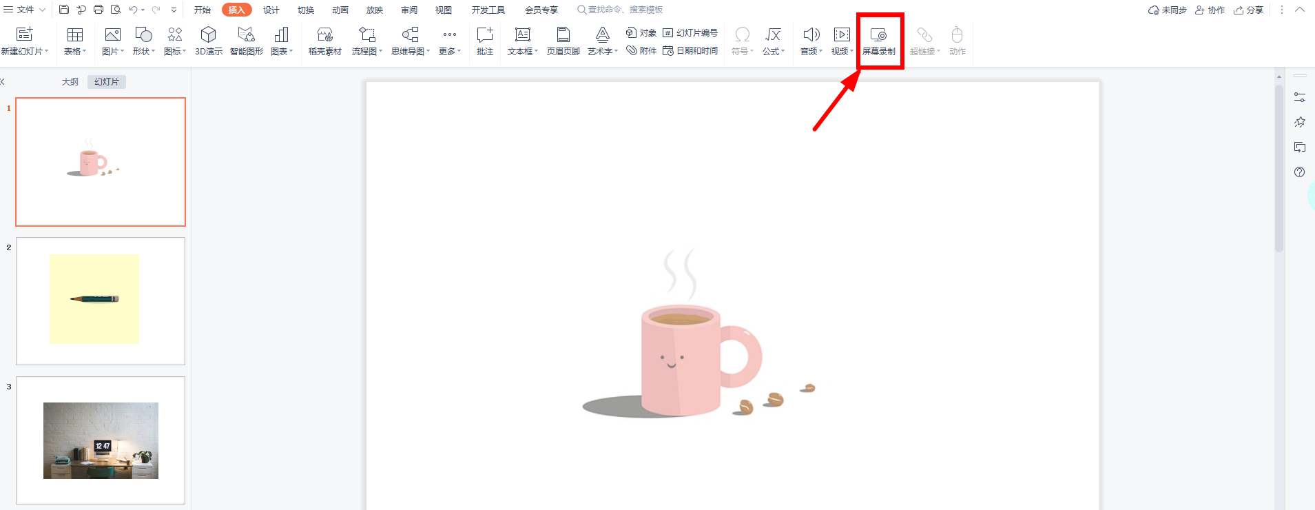Viewport: 1315px width, 510px height.
Task: Open the 文件 file menu
Action: click(25, 10)
